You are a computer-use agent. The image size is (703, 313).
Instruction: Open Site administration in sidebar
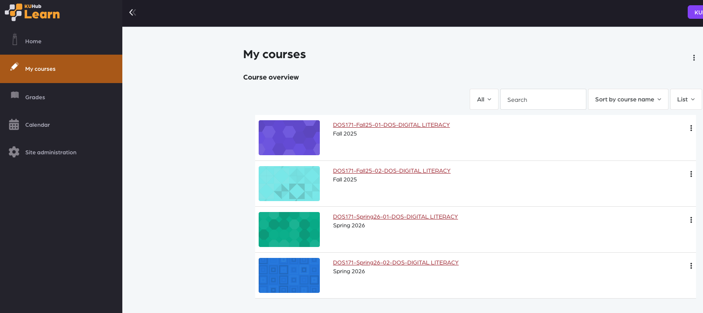point(61,152)
